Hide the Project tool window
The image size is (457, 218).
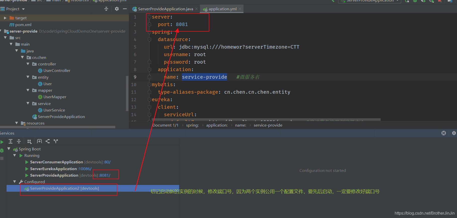[125, 9]
